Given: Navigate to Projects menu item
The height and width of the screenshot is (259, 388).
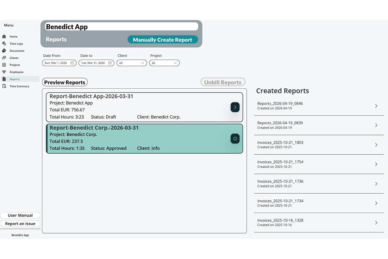Looking at the screenshot, I should tap(20, 65).
